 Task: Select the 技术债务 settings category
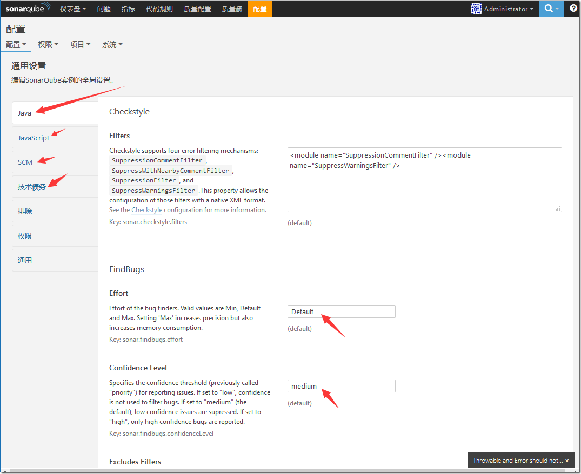55,187
